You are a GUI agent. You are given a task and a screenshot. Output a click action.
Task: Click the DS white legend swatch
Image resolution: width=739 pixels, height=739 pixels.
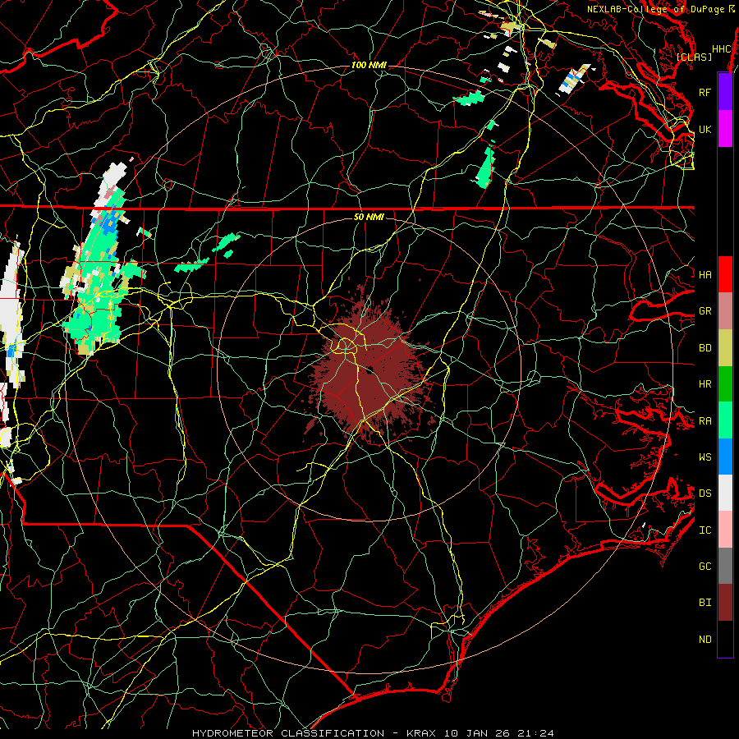(725, 493)
